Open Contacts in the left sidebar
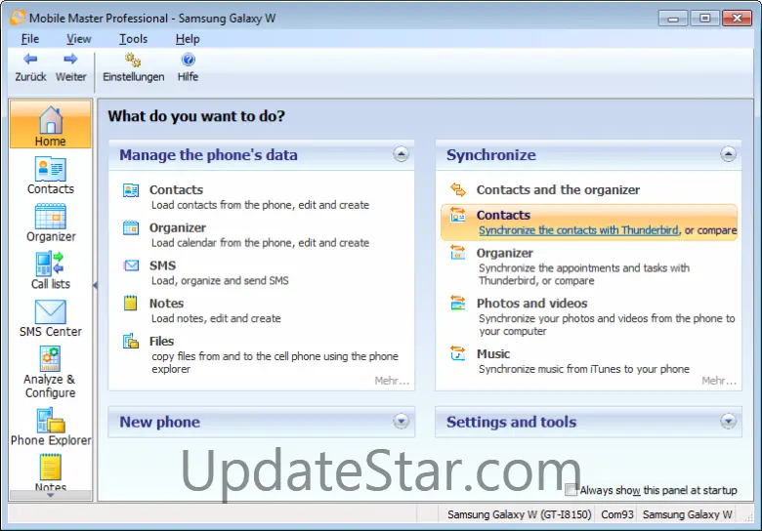This screenshot has width=762, height=531. (51, 176)
